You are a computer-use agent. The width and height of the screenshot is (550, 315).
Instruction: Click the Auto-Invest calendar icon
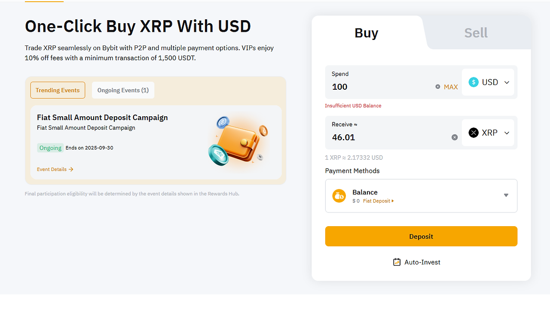tap(397, 262)
